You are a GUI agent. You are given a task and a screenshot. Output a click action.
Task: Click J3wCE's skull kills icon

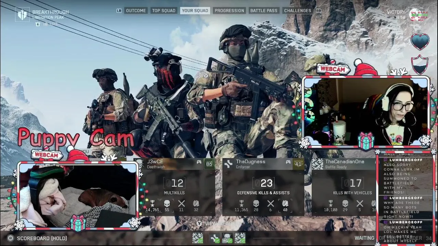pyautogui.click(x=167, y=204)
